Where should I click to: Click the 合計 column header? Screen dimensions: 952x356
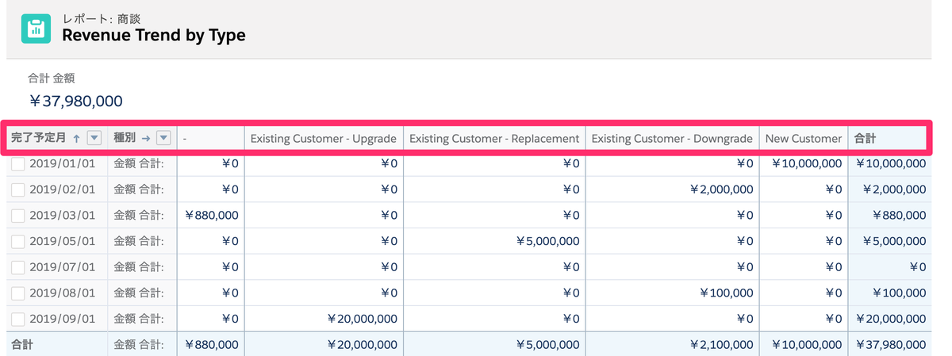[x=866, y=139]
